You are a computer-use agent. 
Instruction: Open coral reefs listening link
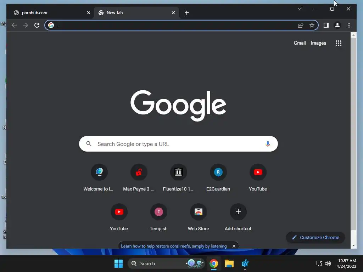point(174,246)
